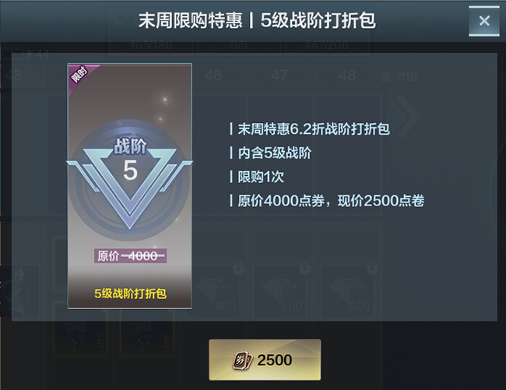Click the dimmed 0/5 counter behind the title
The image size is (506, 390).
point(239,45)
